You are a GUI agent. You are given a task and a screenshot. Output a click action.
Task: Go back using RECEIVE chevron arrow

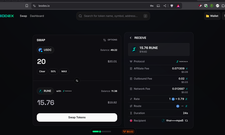coord(131,38)
